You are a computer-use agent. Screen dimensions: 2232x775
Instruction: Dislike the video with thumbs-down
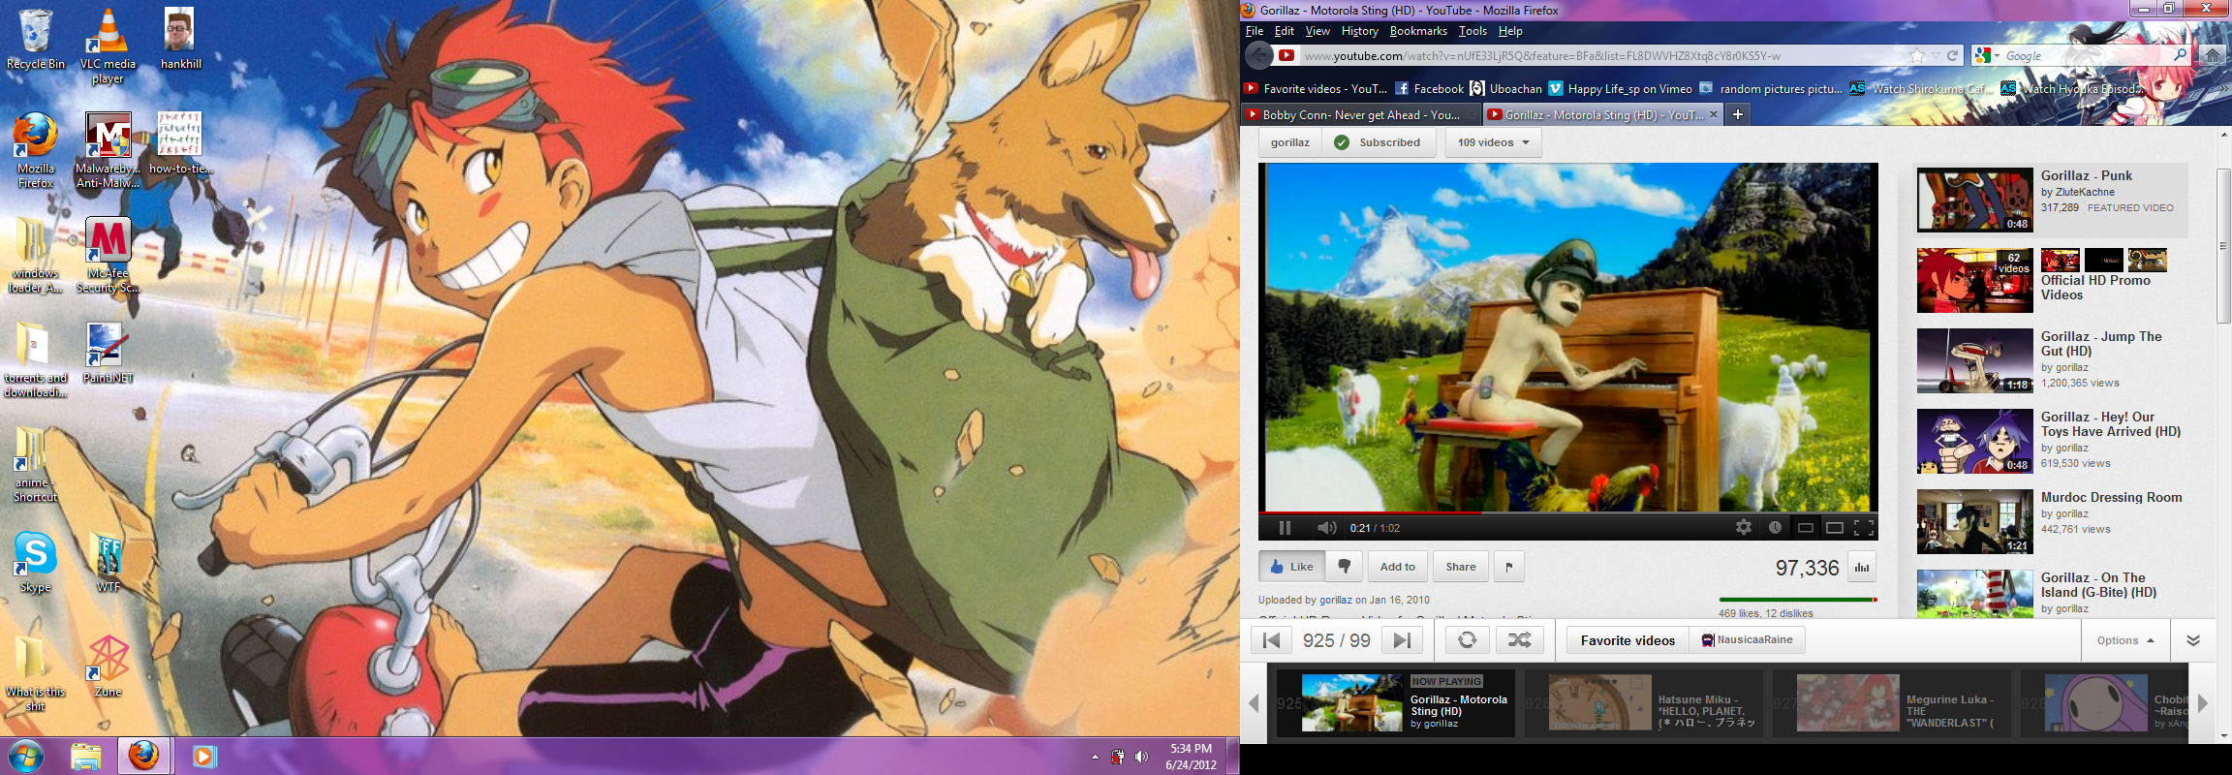[x=1344, y=567]
